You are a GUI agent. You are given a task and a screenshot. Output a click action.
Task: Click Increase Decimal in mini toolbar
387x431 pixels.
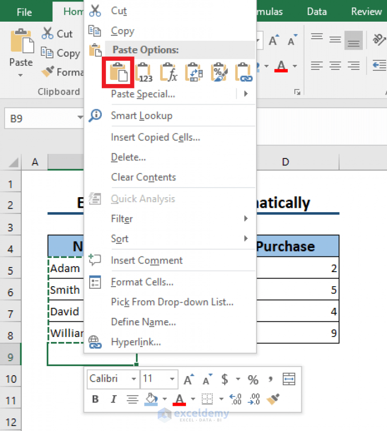tap(235, 399)
